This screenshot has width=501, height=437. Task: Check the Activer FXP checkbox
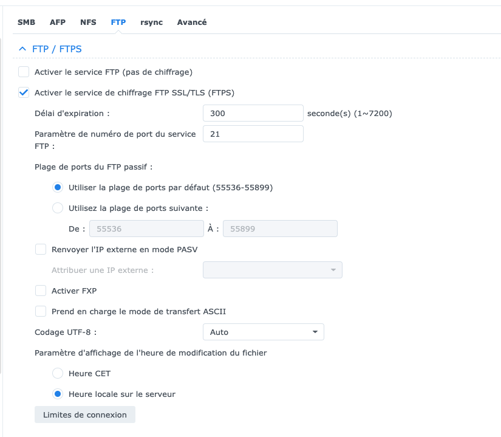click(41, 291)
